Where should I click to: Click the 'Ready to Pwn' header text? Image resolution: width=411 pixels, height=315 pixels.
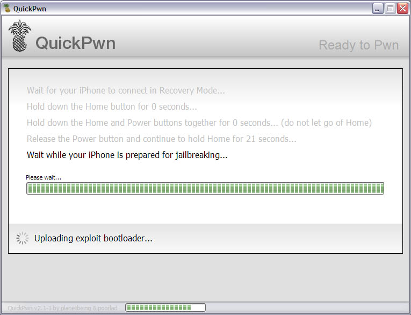[358, 45]
